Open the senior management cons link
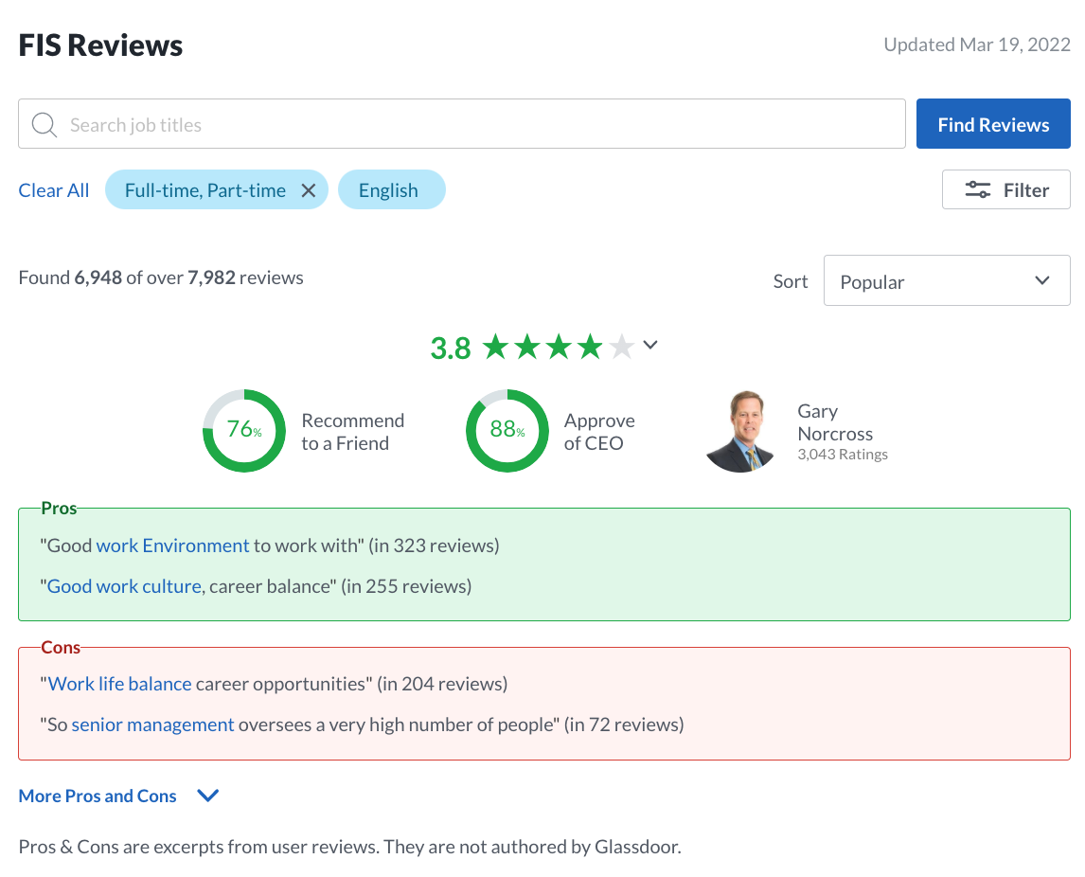This screenshot has width=1085, height=877. (153, 725)
